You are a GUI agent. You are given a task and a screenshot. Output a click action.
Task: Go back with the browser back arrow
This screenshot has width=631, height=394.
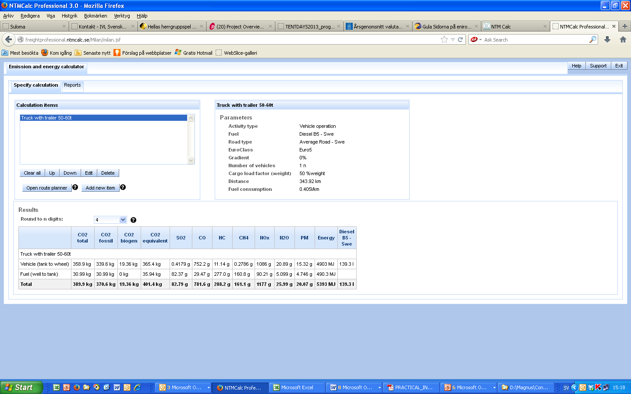[x=8, y=39]
